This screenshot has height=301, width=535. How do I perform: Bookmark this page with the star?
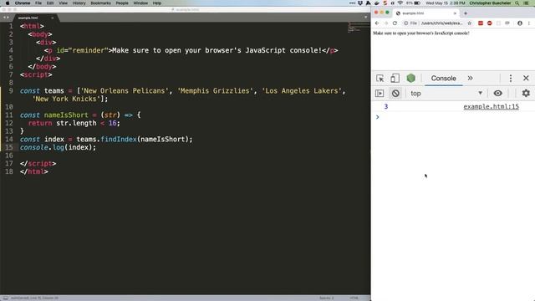point(470,23)
